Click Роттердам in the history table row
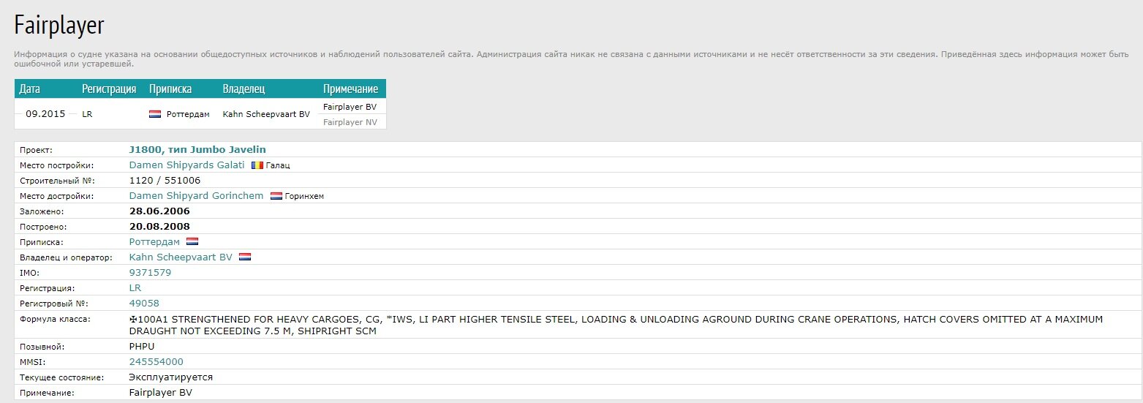This screenshot has width=1143, height=403. [x=188, y=114]
